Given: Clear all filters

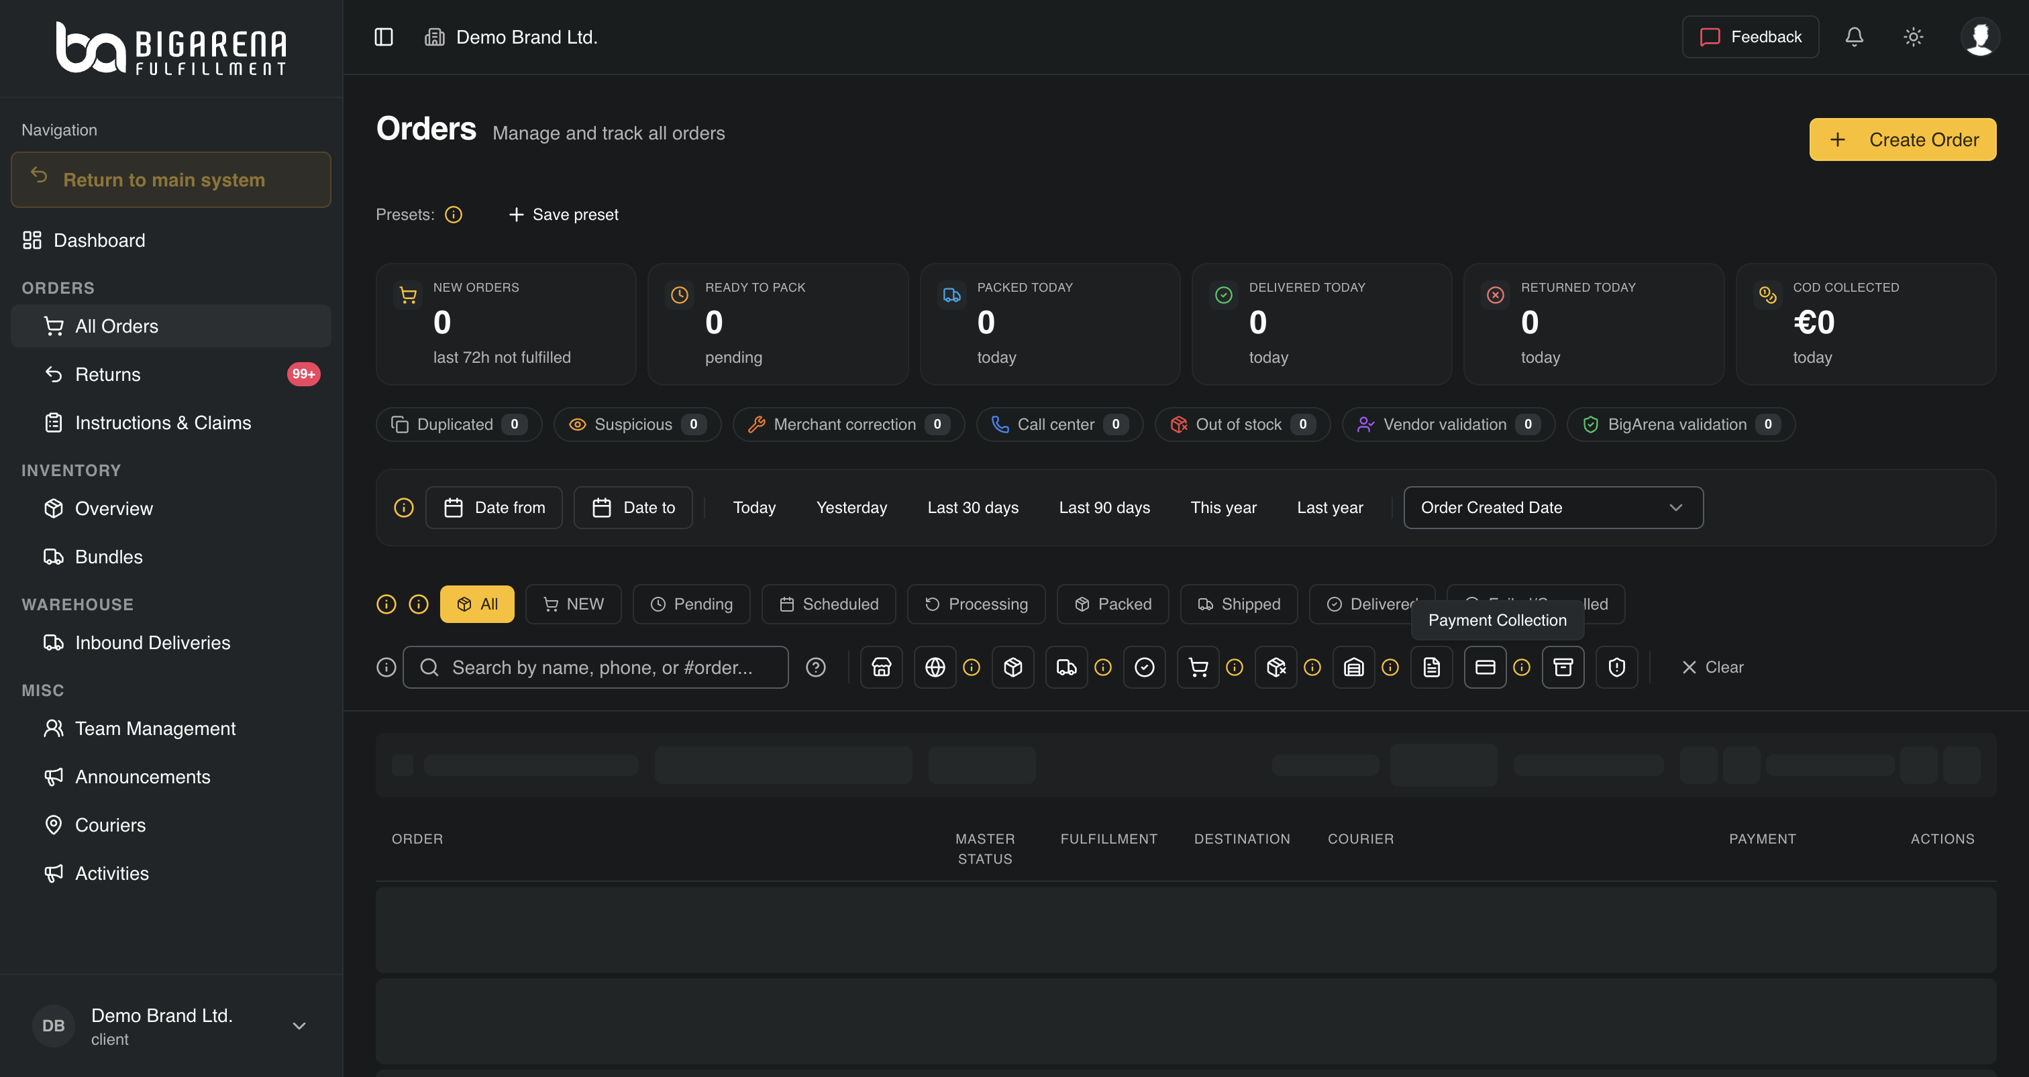Looking at the screenshot, I should (1712, 668).
